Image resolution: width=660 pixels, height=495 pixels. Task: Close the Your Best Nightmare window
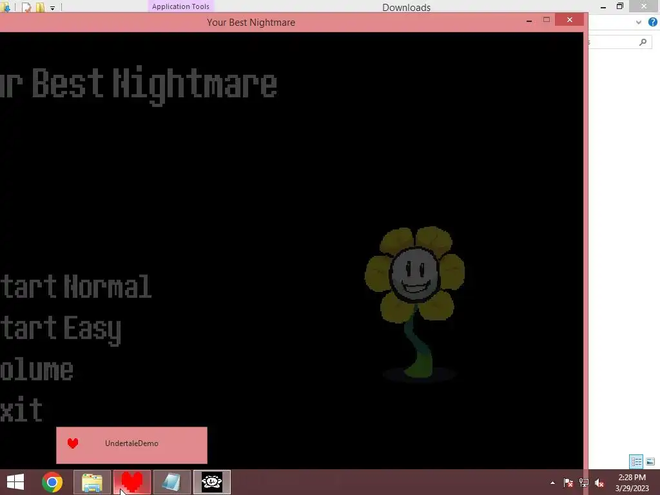click(570, 20)
